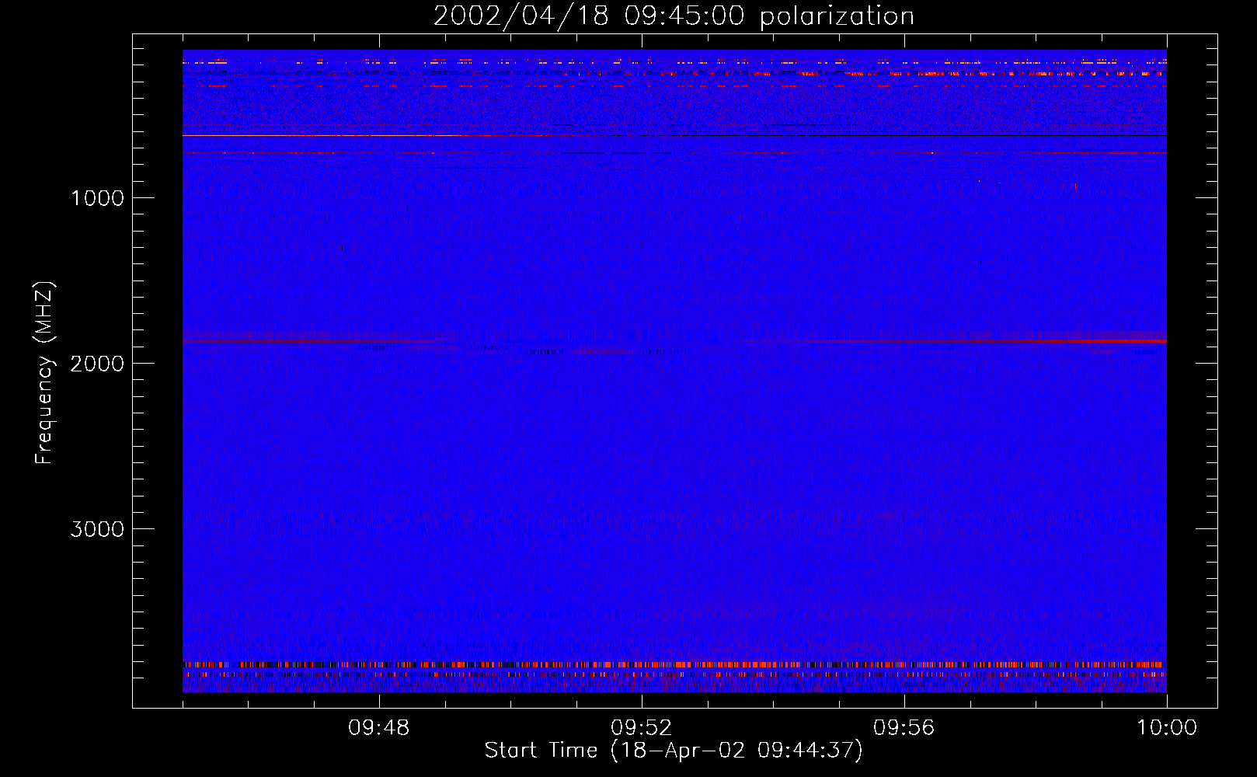This screenshot has width=1257, height=777.
Task: Click the 1000 frequency tick label
Action: click(97, 198)
